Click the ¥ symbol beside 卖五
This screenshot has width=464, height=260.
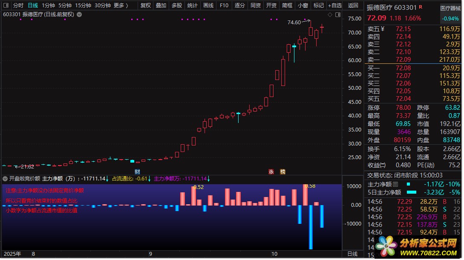pos(383,29)
